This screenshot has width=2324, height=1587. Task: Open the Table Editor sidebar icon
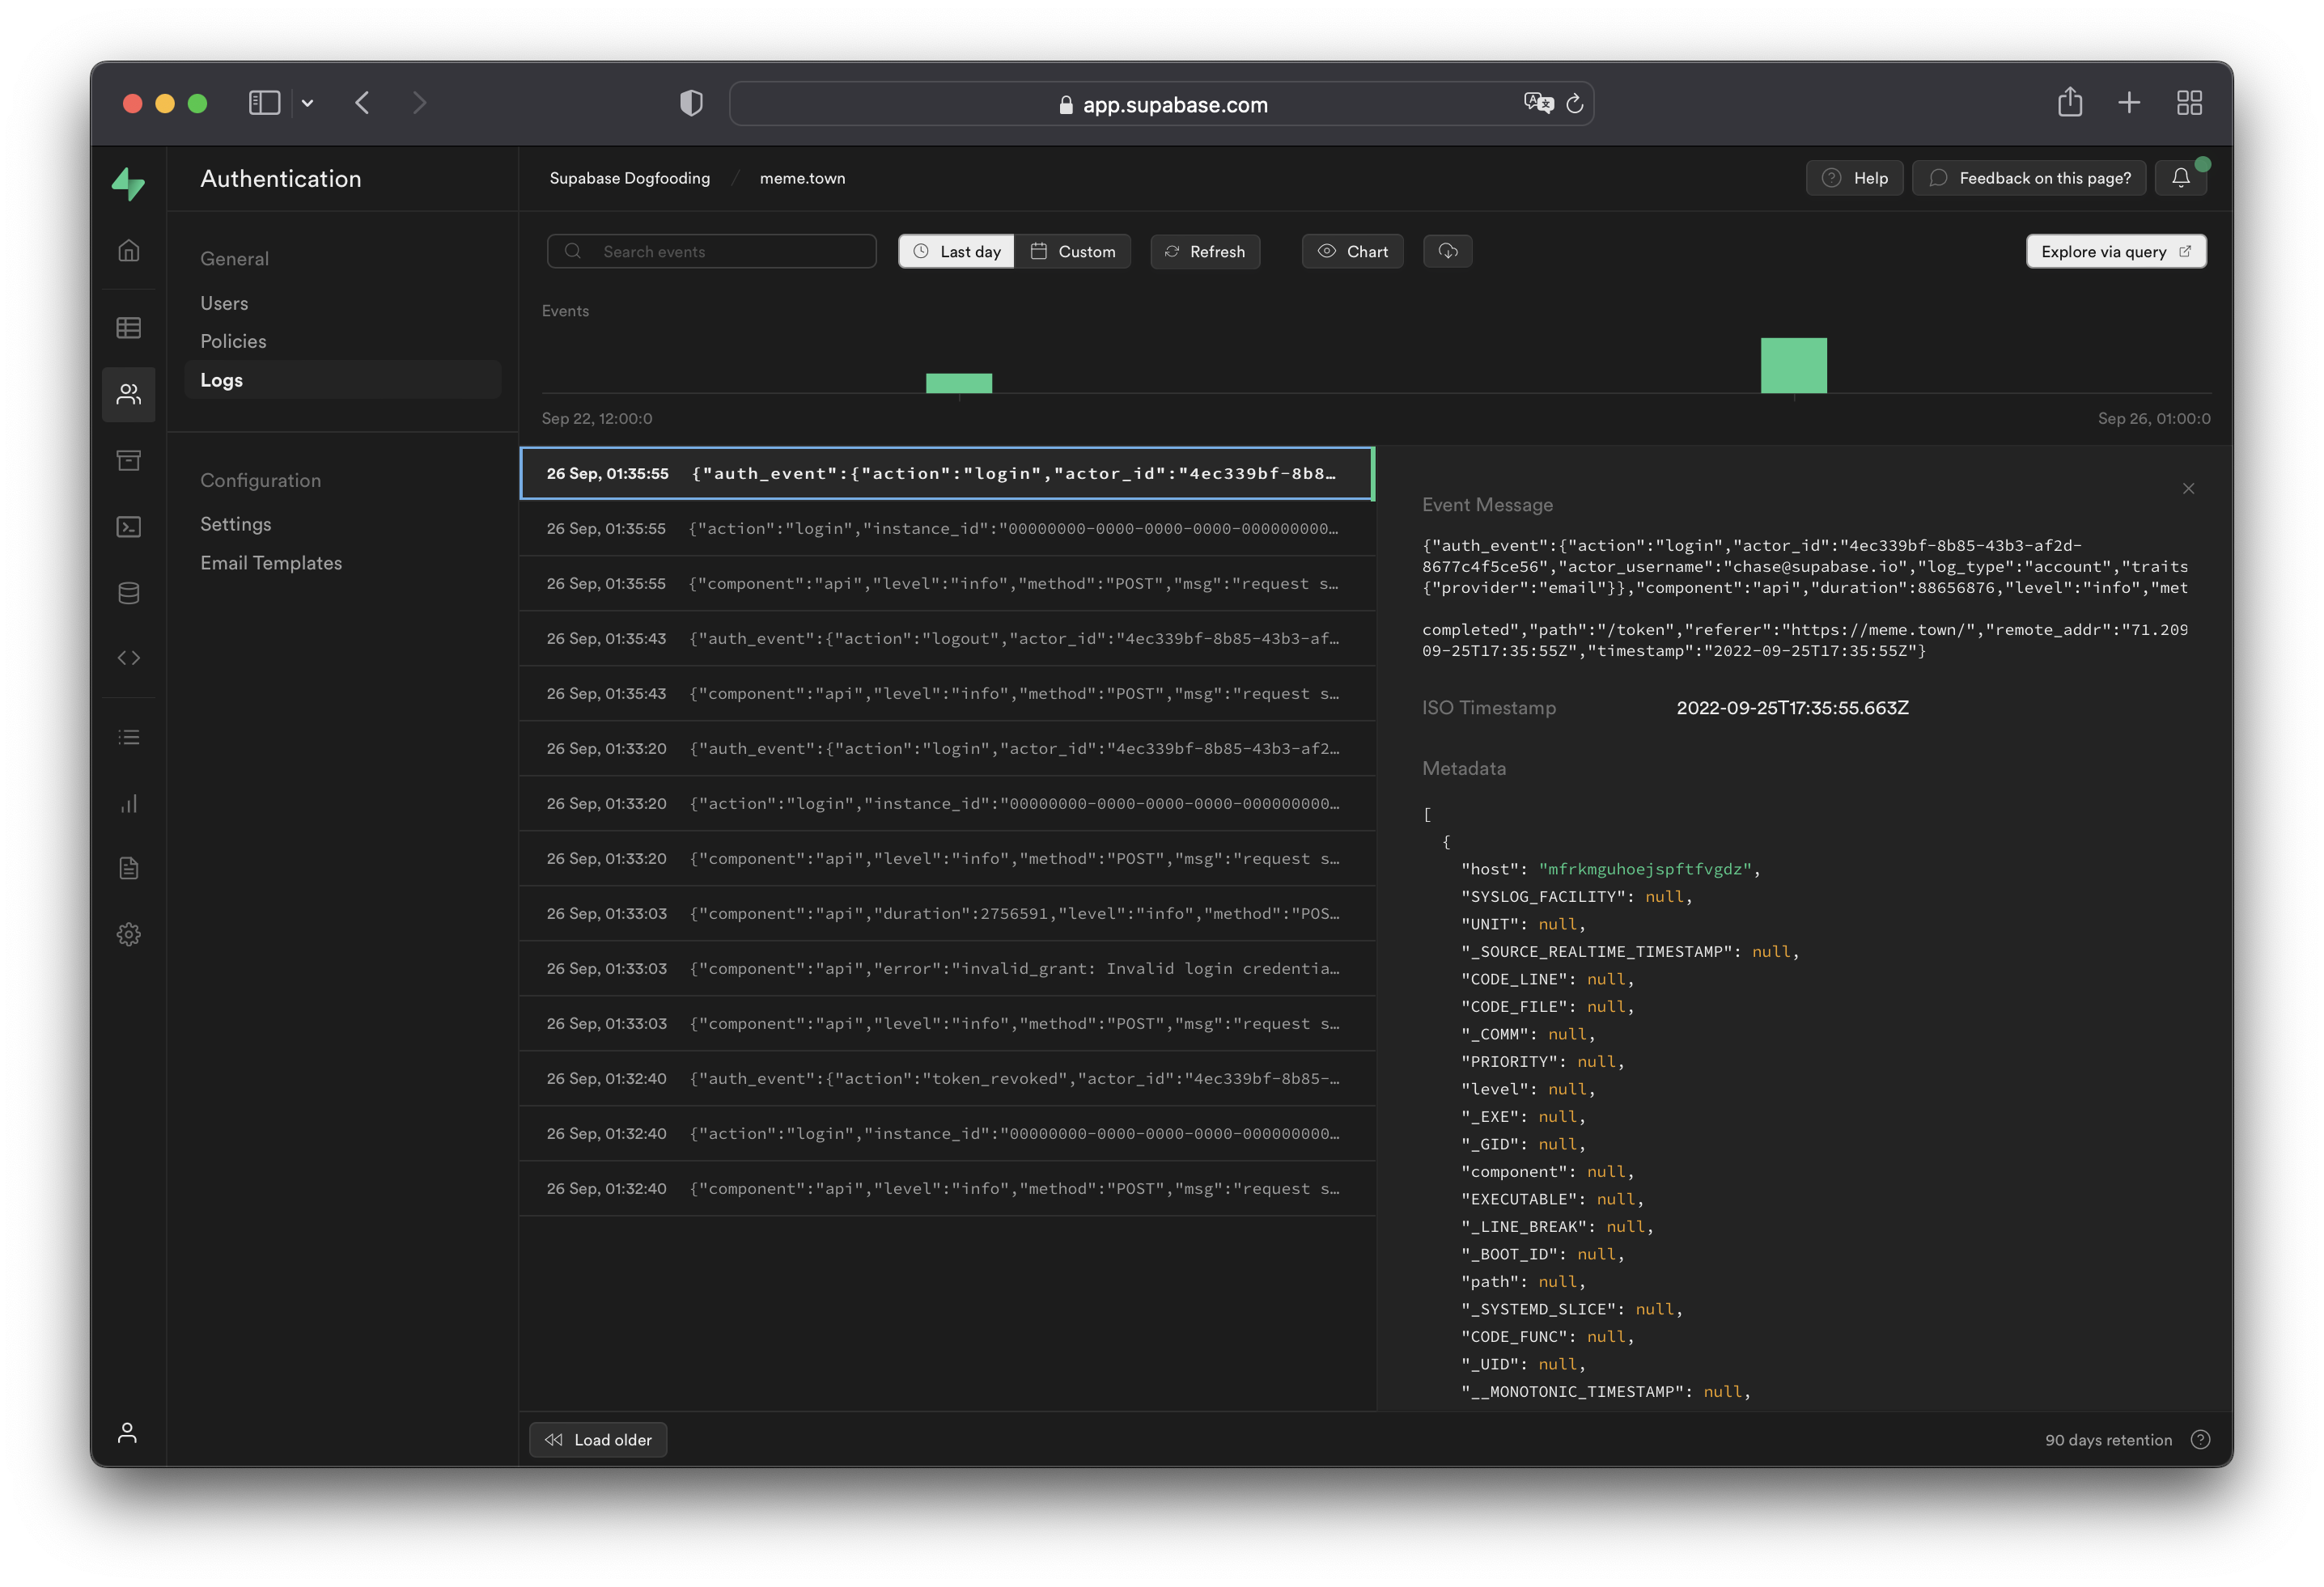129,328
